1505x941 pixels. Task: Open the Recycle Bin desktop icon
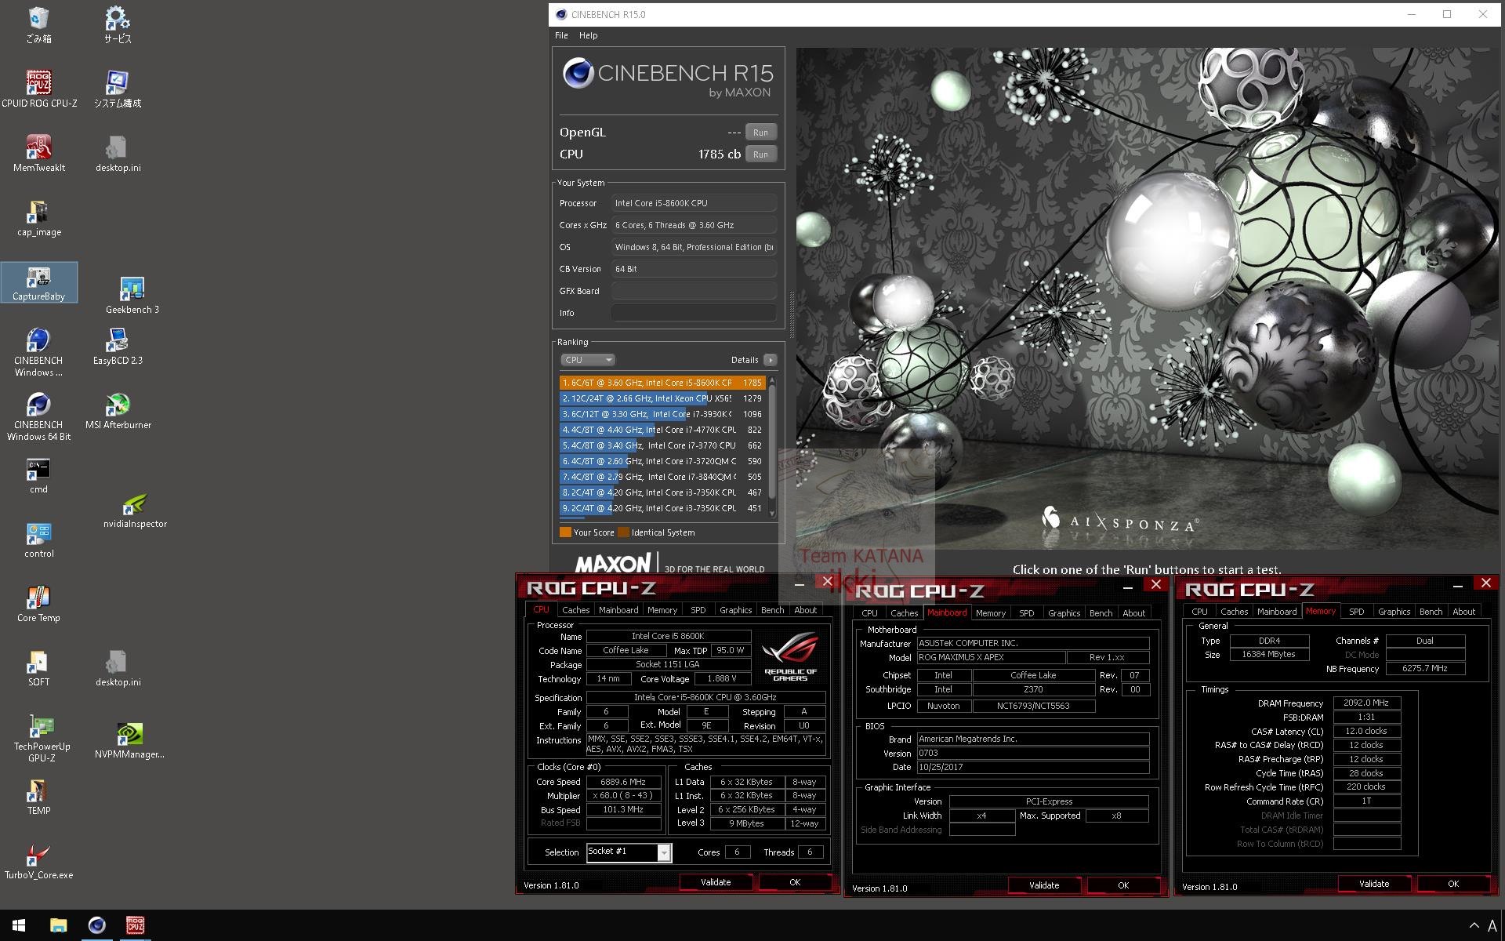pyautogui.click(x=38, y=25)
